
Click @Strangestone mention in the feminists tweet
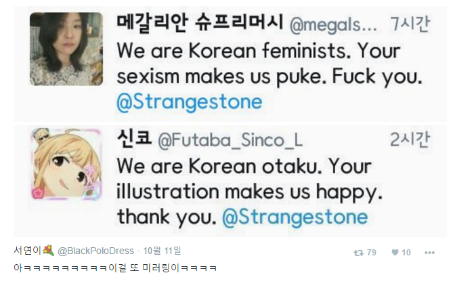click(190, 102)
